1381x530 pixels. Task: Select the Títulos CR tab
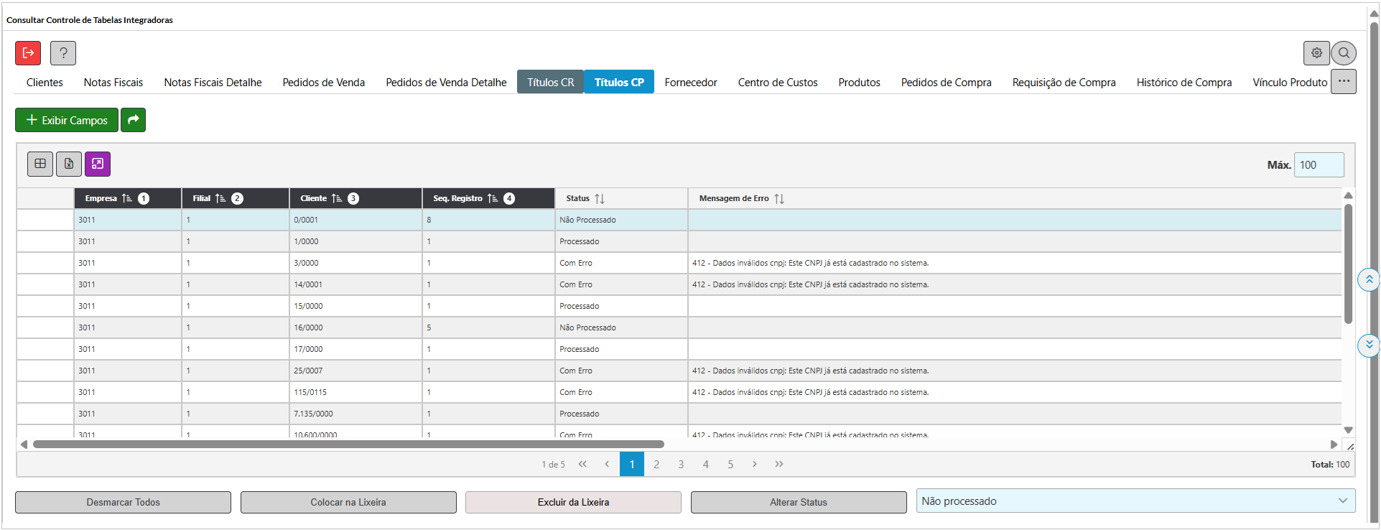(551, 83)
